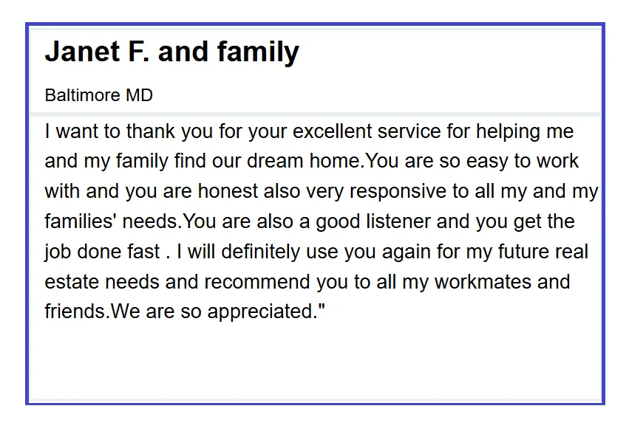629x434 pixels.
Task: Click the phrase 'job done fast'
Action: tap(102, 252)
